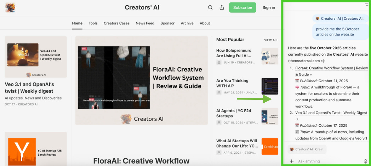Open the YC AI Startup F25 thumbnail
This screenshot has width=371, height=166.
[36, 149]
